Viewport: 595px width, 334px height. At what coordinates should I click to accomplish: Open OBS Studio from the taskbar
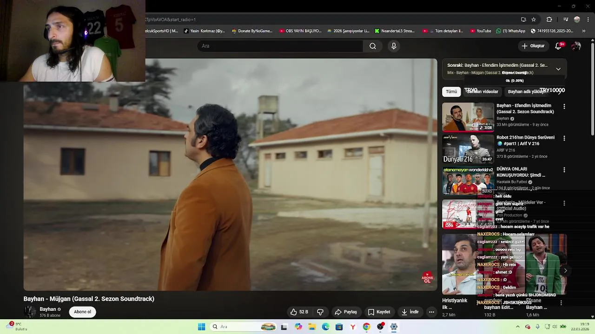pyautogui.click(x=380, y=327)
